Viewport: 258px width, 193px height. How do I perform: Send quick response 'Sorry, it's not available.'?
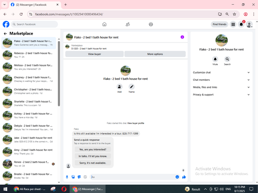coord(93,163)
